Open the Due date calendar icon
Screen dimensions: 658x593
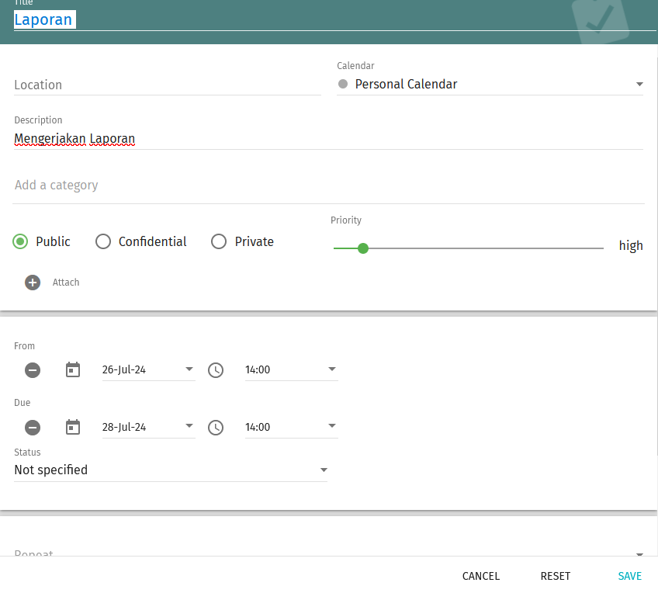pos(73,427)
